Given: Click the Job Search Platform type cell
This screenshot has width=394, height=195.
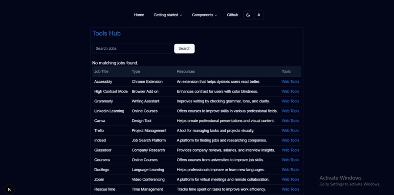Looking at the screenshot, I should coord(149,140).
